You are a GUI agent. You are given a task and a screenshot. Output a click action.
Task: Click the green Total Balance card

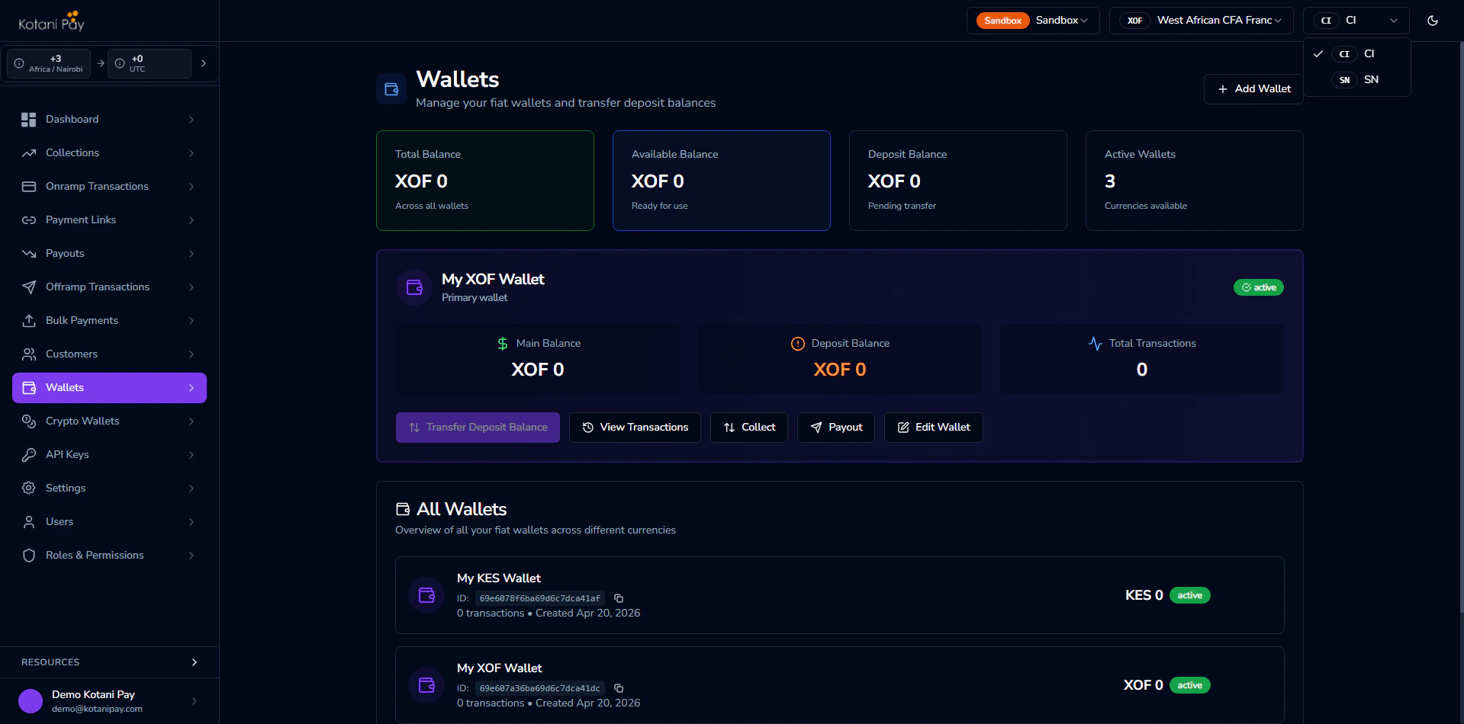pos(484,181)
